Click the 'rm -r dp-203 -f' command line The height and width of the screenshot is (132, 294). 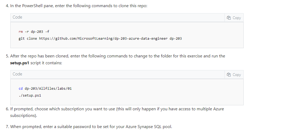click(x=34, y=31)
